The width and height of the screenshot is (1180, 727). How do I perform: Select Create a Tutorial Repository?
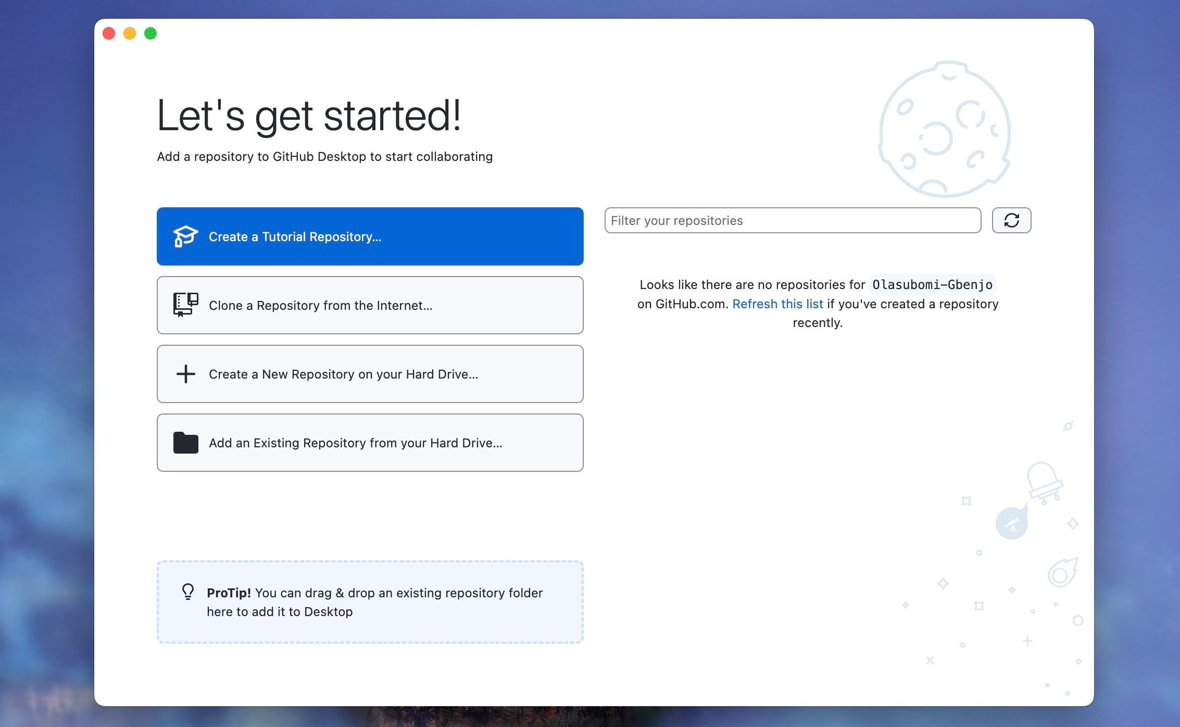(370, 236)
